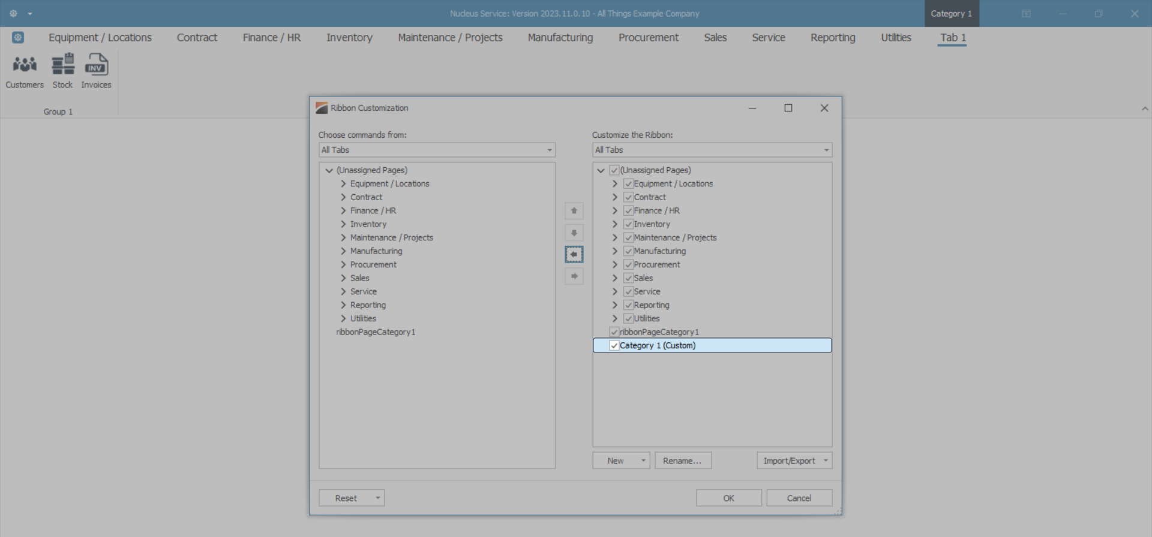Uncheck the Contract checkbox
The height and width of the screenshot is (537, 1152).
point(628,197)
